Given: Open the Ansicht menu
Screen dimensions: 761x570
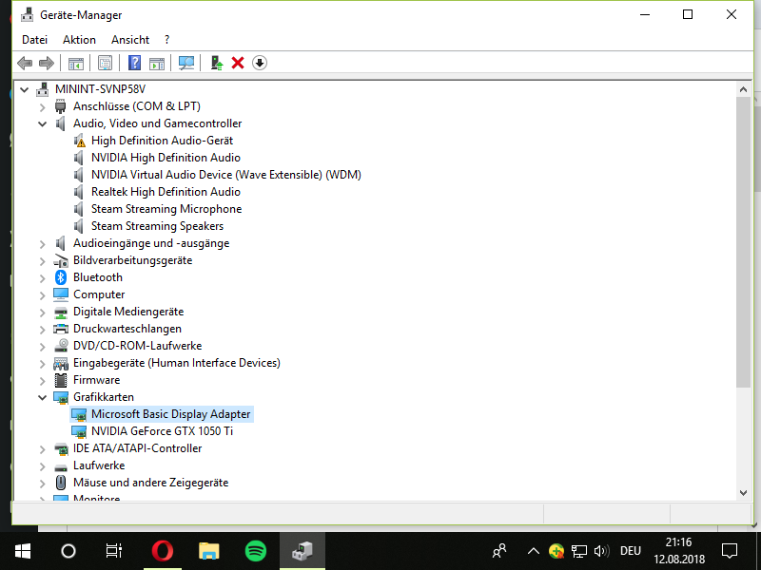Looking at the screenshot, I should tap(130, 40).
